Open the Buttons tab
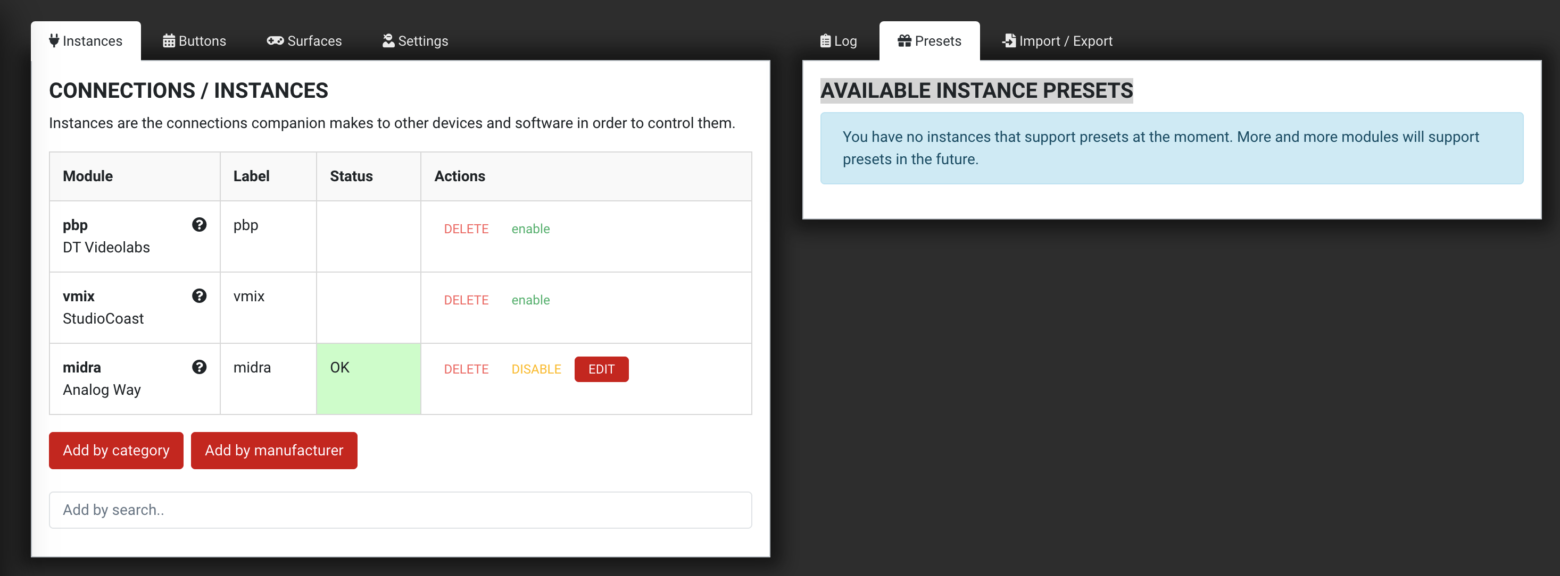 pos(194,40)
